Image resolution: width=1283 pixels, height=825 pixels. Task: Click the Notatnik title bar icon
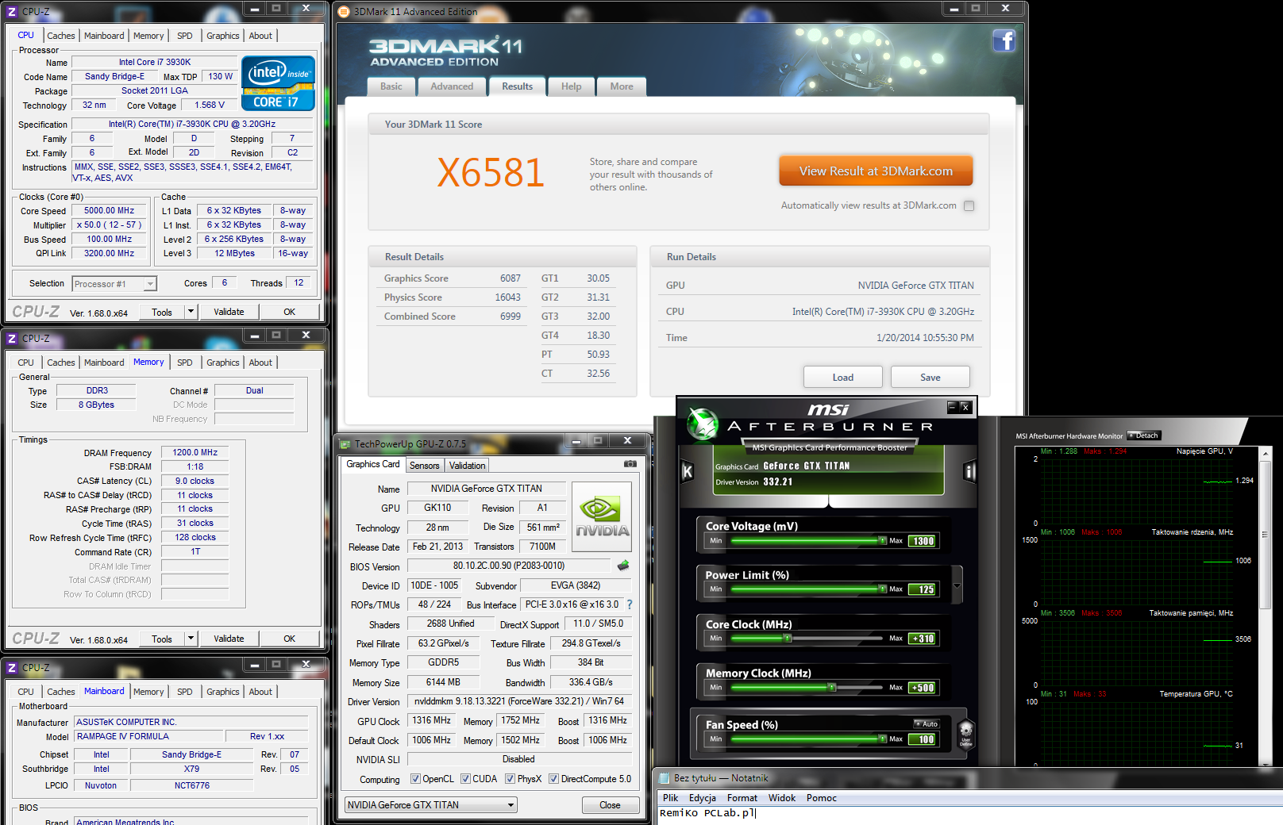point(663,778)
